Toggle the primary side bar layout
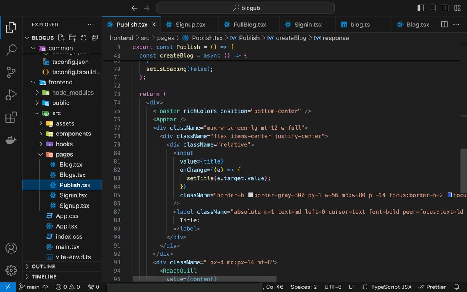The width and height of the screenshot is (467, 292). tap(421, 8)
